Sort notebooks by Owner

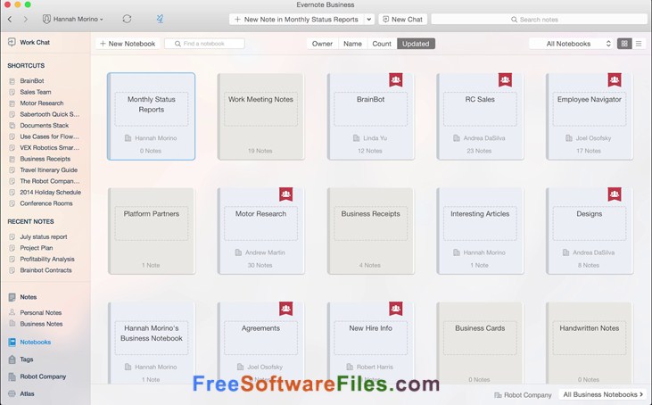322,44
